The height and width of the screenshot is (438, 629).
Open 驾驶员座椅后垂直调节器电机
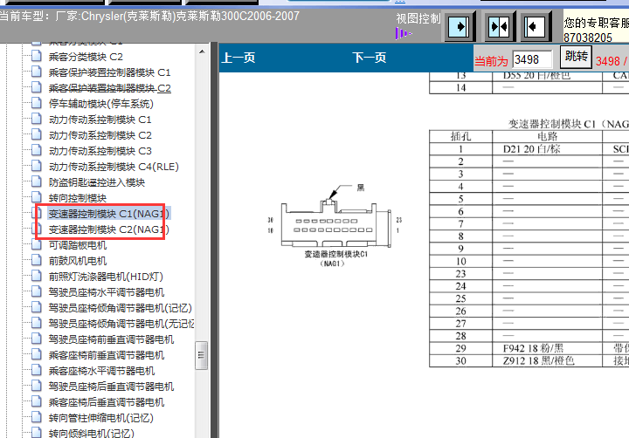pyautogui.click(x=111, y=387)
